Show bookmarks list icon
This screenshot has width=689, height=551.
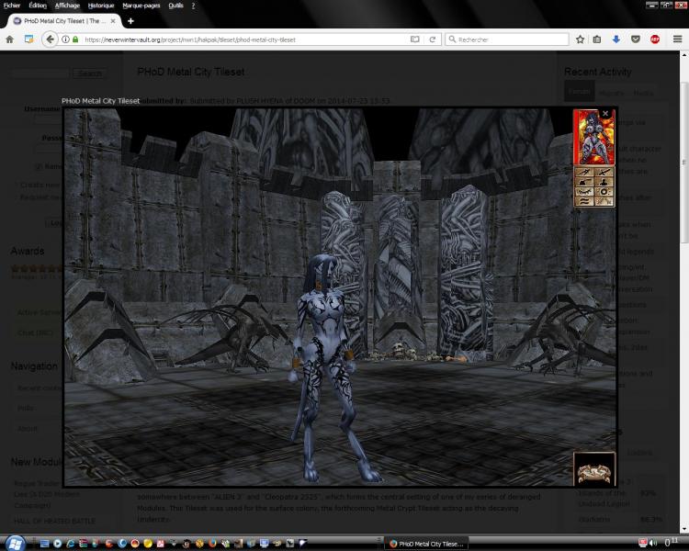pos(597,39)
